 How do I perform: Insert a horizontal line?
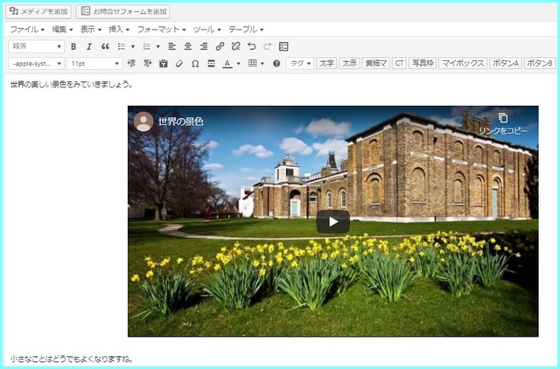[x=211, y=64]
